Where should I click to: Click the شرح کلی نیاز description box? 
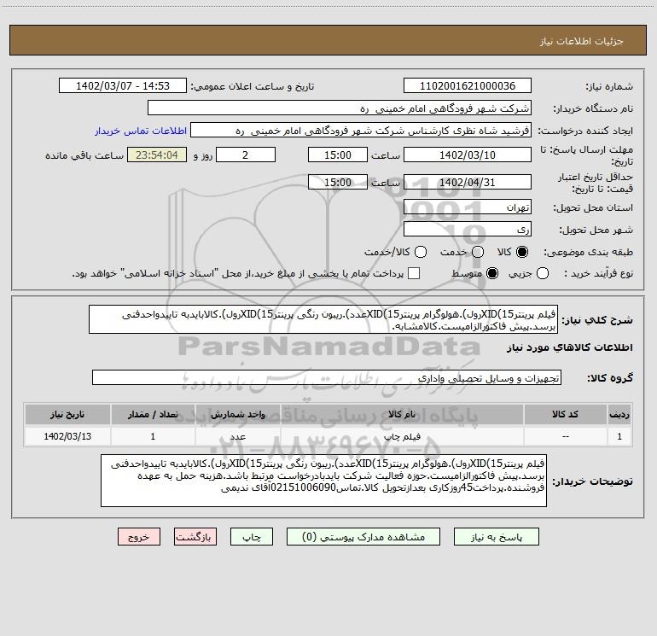pos(323,319)
